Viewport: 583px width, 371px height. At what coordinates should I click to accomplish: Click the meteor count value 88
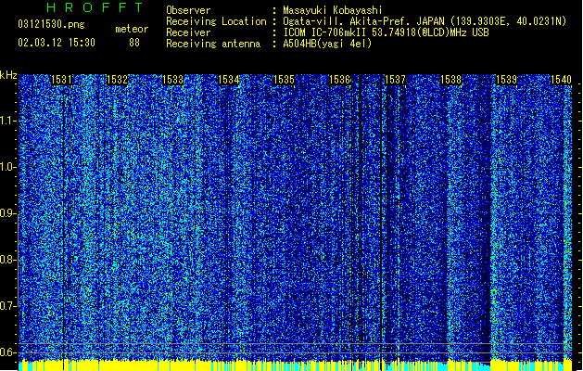pos(134,43)
